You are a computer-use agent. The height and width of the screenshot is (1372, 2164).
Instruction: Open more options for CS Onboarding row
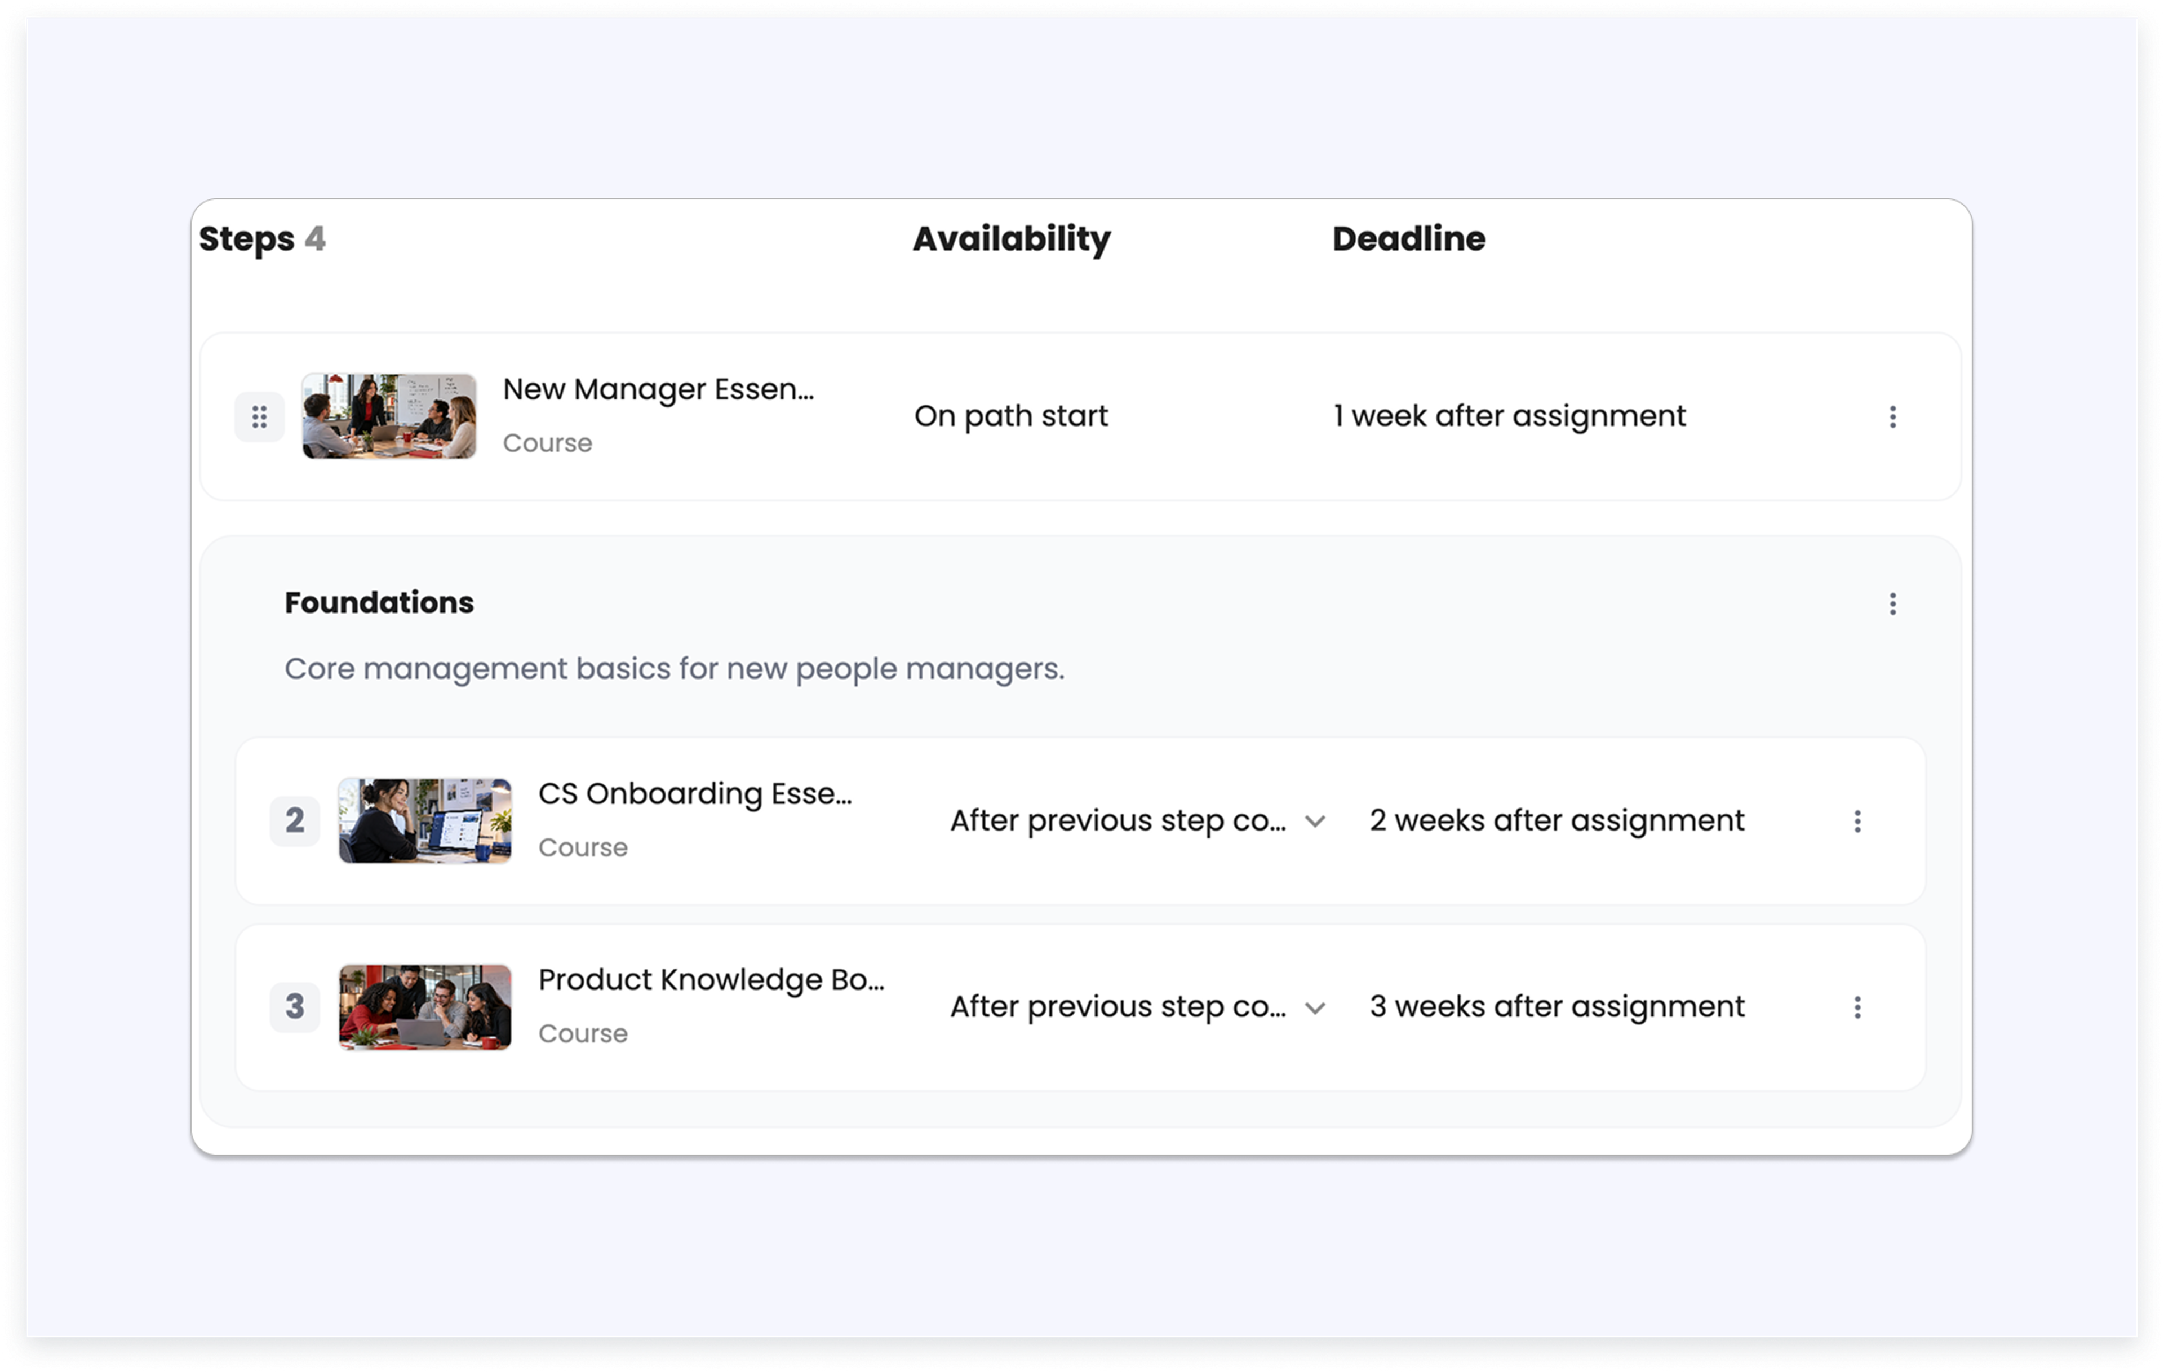[1857, 821]
